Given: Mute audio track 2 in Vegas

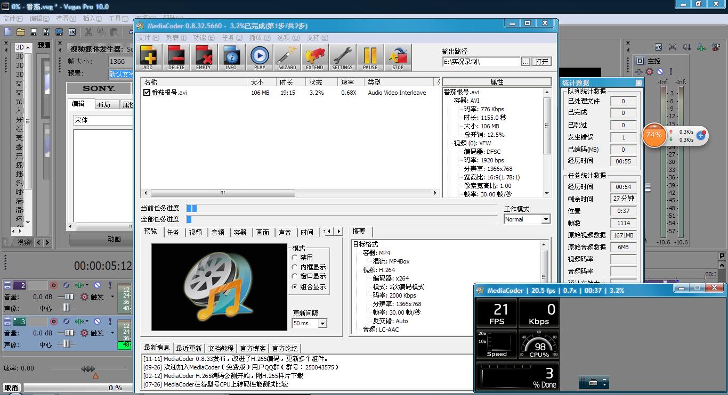Looking at the screenshot, I should pyautogui.click(x=98, y=285).
